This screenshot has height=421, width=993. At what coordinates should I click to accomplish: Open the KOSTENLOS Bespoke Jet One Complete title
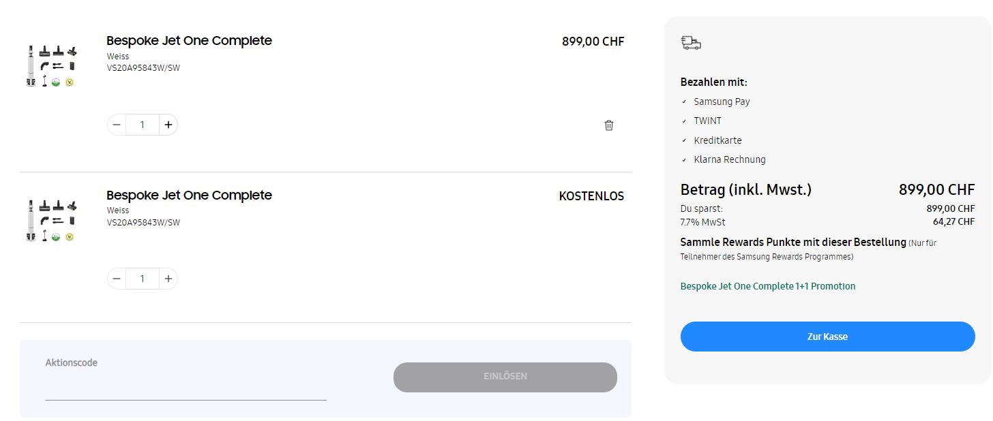point(189,196)
